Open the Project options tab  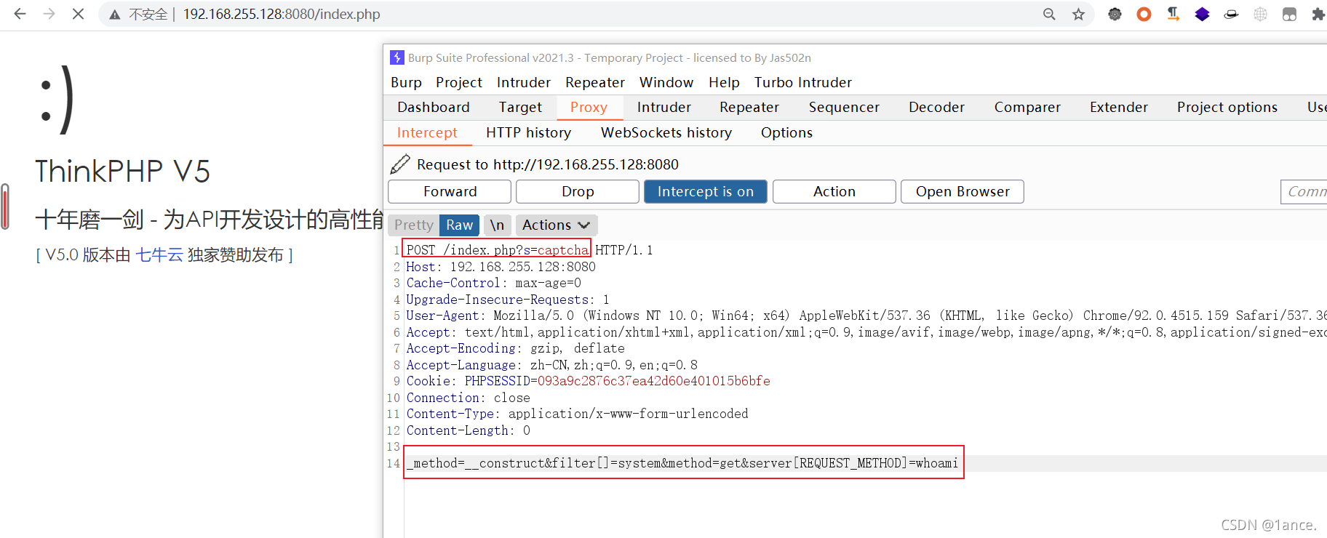tap(1227, 107)
